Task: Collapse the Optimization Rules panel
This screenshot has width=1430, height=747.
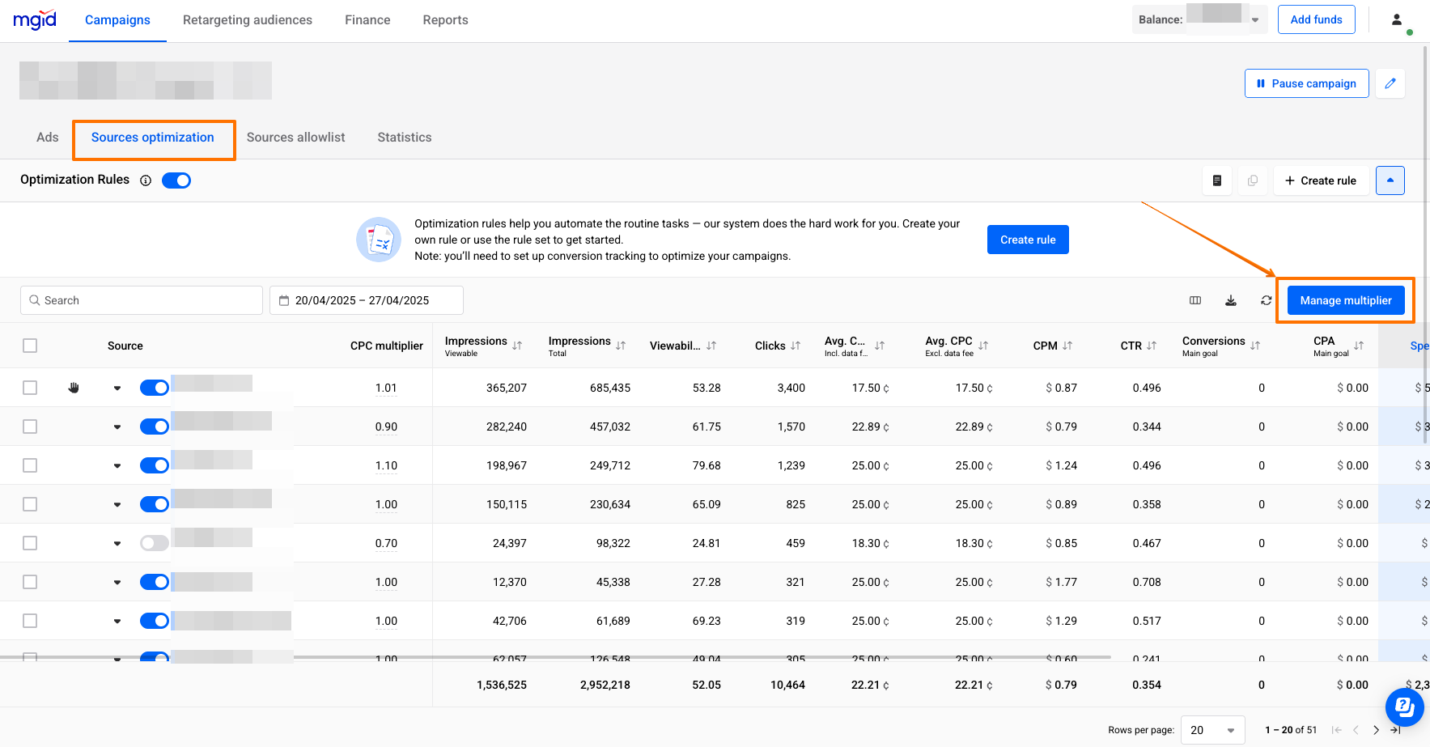Action: [x=1390, y=180]
